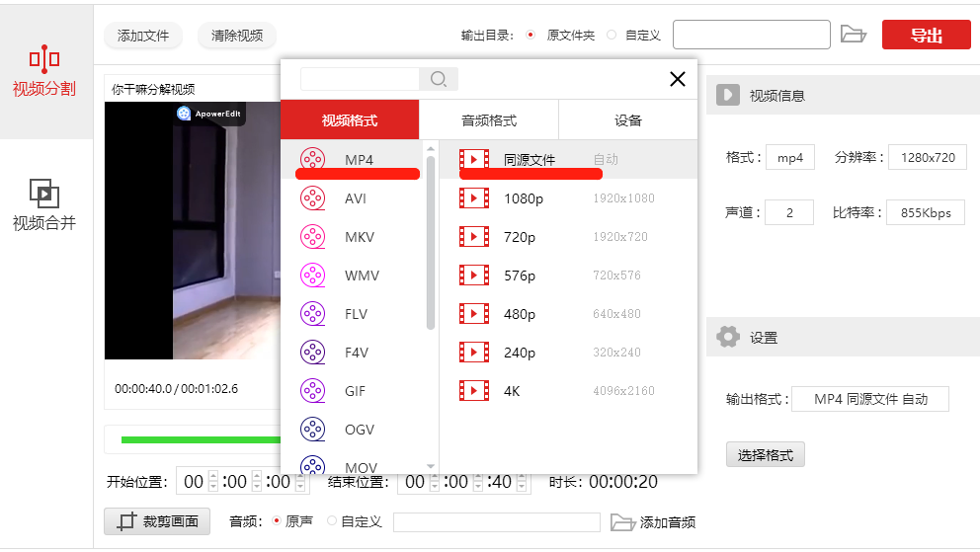The height and width of the screenshot is (552, 980).
Task: Click the 添加音频 label
Action: point(668,522)
